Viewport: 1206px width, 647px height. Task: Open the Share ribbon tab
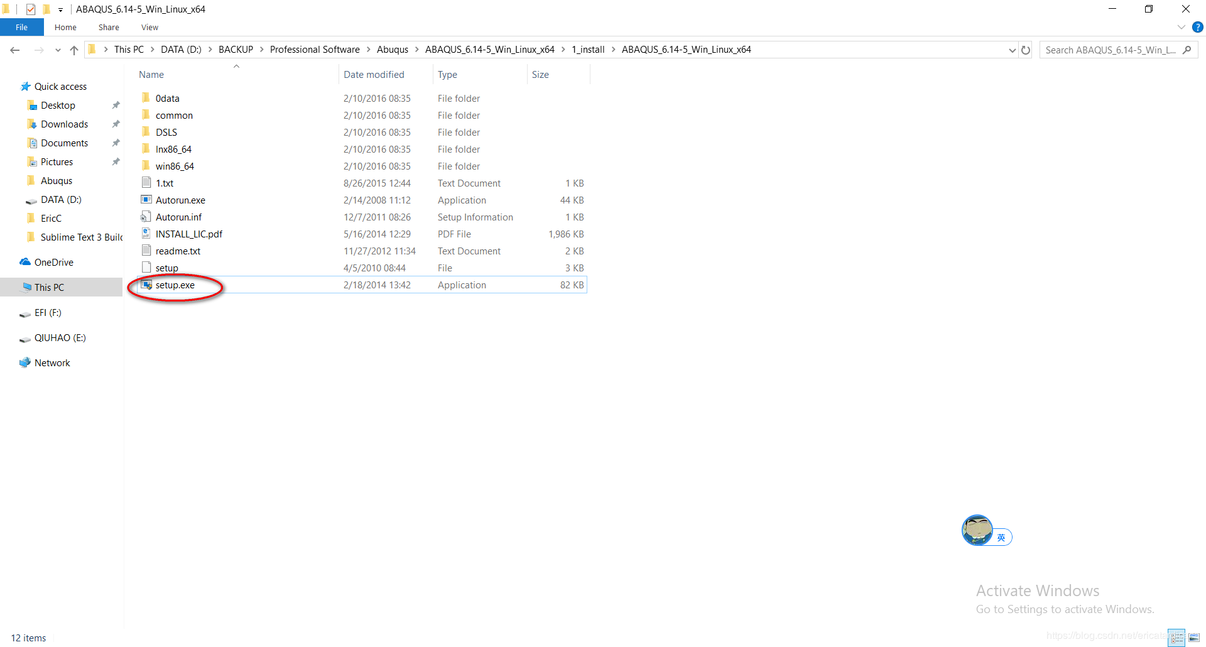pos(109,27)
